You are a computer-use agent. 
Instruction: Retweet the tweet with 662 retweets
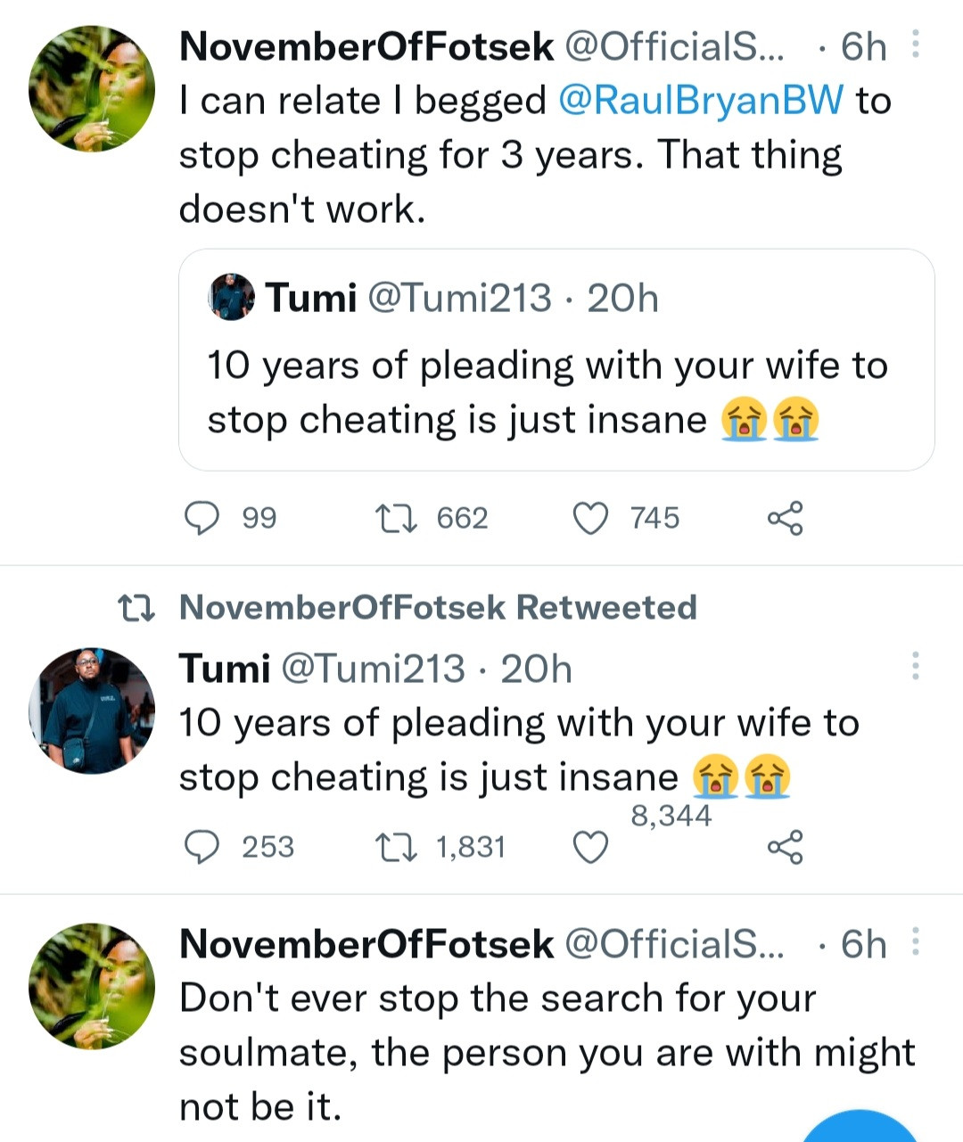[x=395, y=518]
